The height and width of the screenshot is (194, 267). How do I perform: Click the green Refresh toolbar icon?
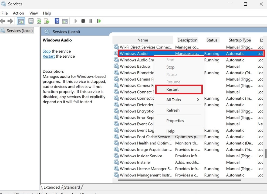coord(39,21)
